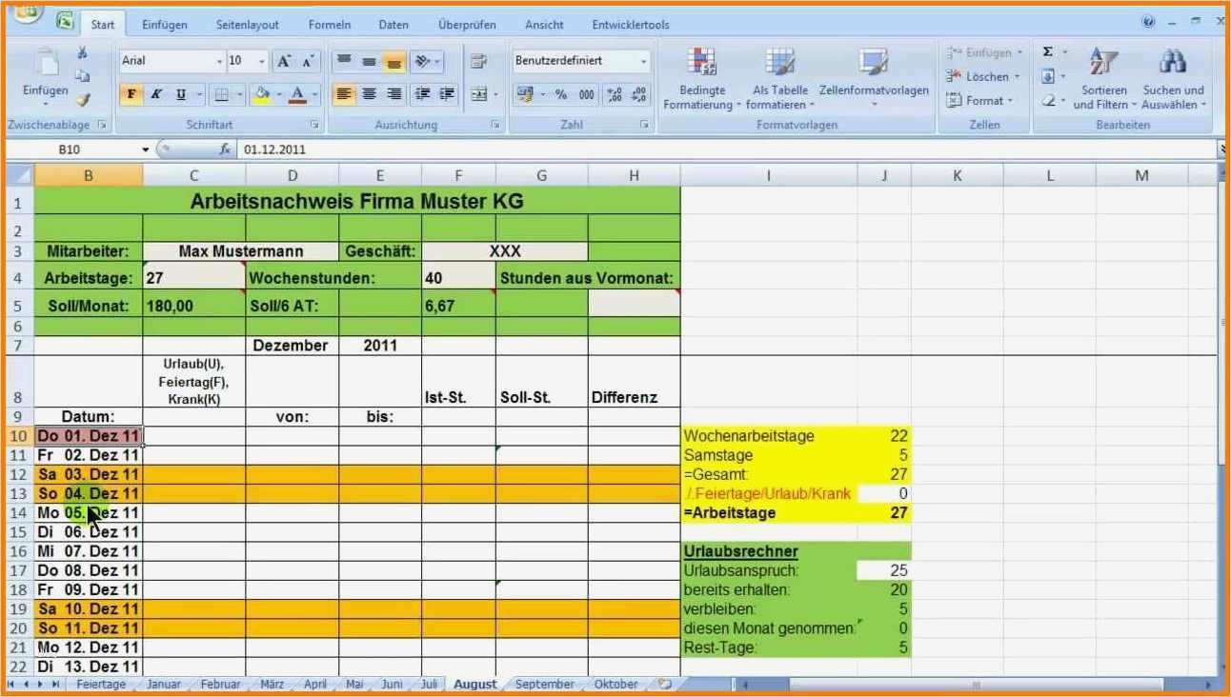Open the Als Tabelle formatieren dropdown
This screenshot has width=1231, height=697.
780,79
